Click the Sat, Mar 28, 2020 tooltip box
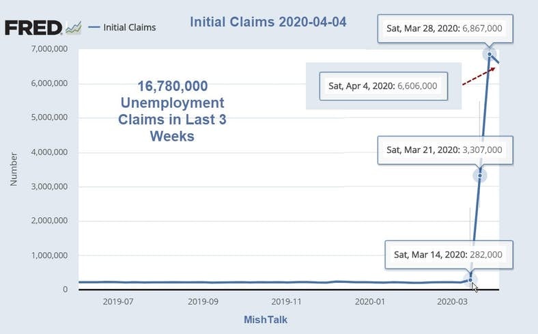The width and height of the screenshot is (538, 334). pos(449,30)
